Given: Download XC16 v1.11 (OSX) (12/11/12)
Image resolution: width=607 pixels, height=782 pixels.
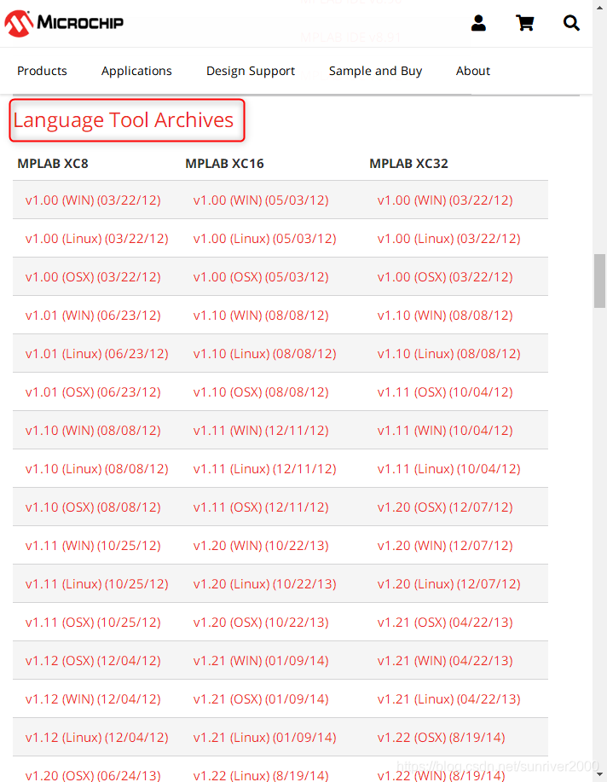Looking at the screenshot, I should [x=261, y=507].
